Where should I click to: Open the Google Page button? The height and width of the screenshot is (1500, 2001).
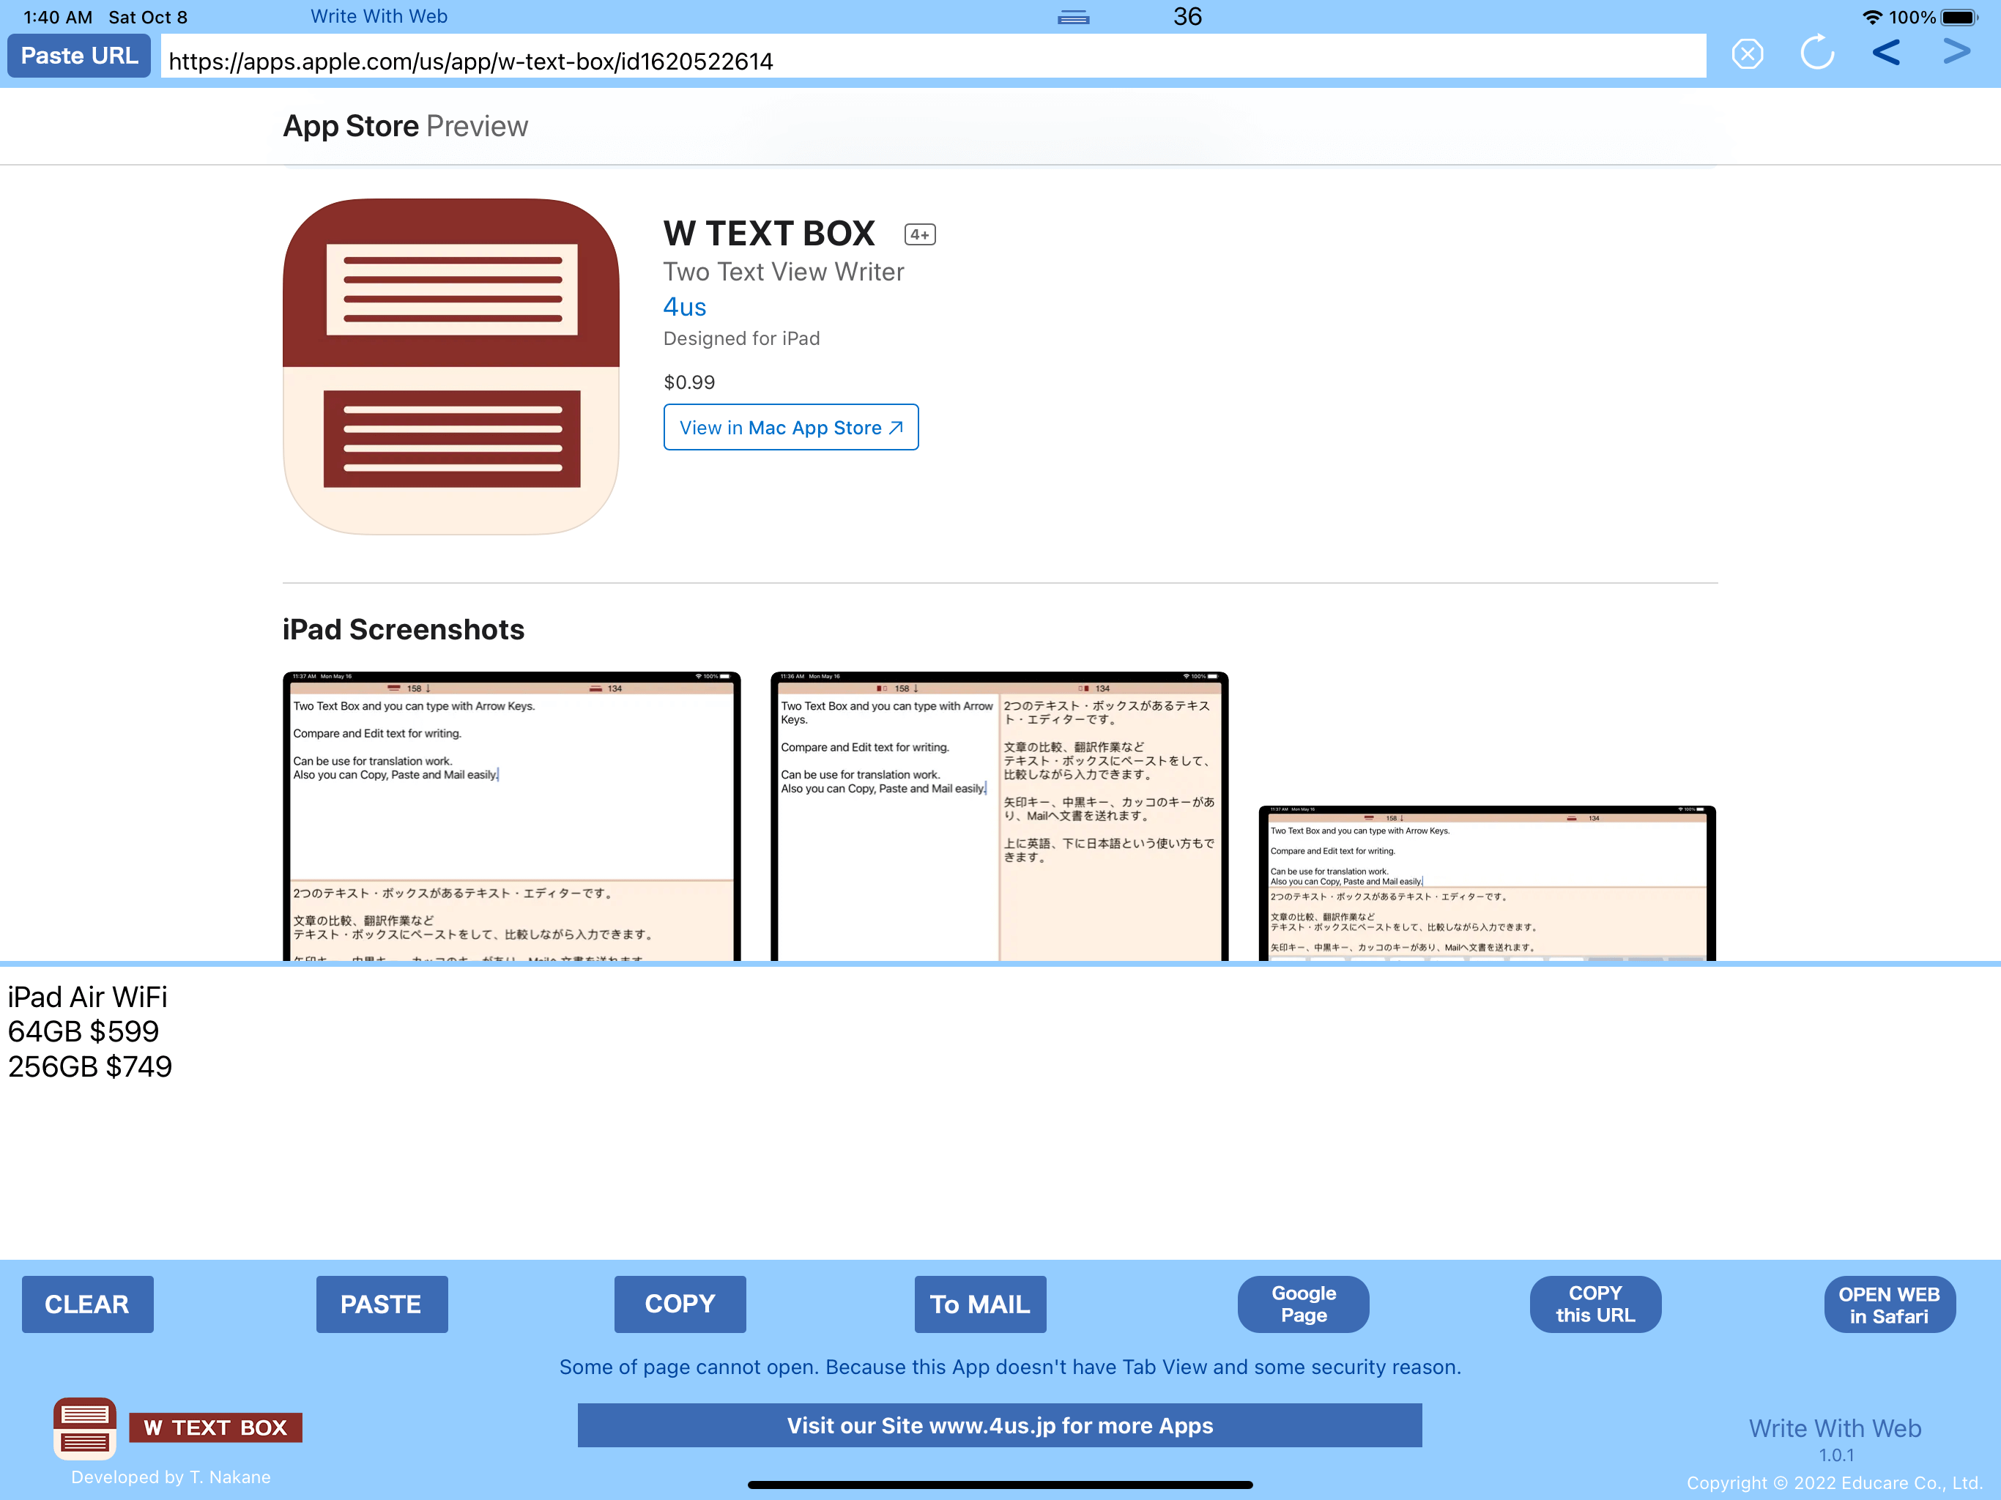tap(1303, 1304)
